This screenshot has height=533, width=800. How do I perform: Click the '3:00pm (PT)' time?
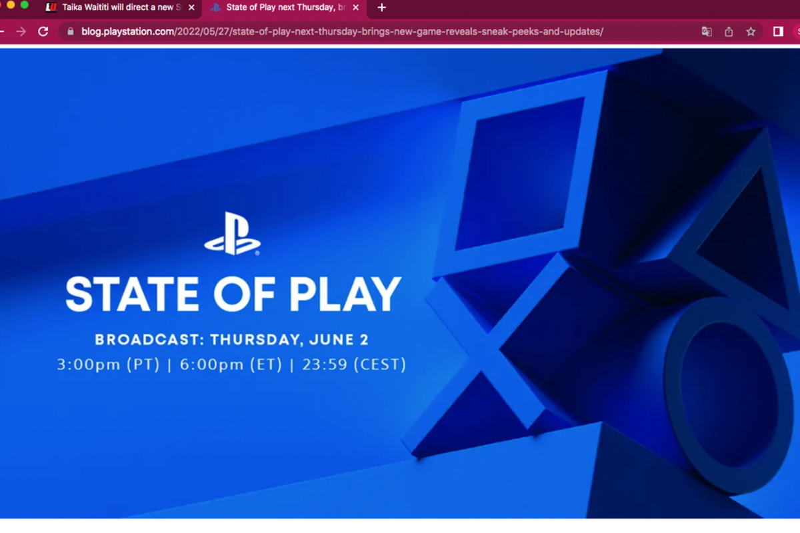click(x=108, y=365)
